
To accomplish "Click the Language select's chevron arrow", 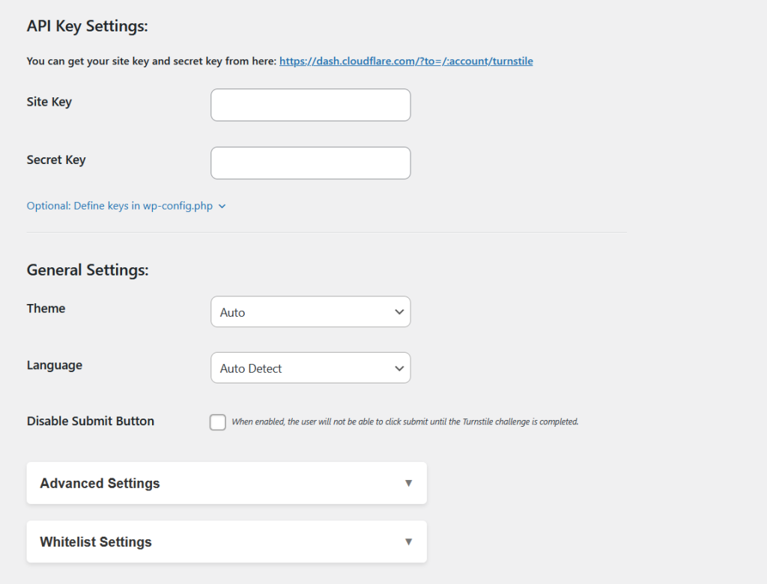I will [x=399, y=368].
